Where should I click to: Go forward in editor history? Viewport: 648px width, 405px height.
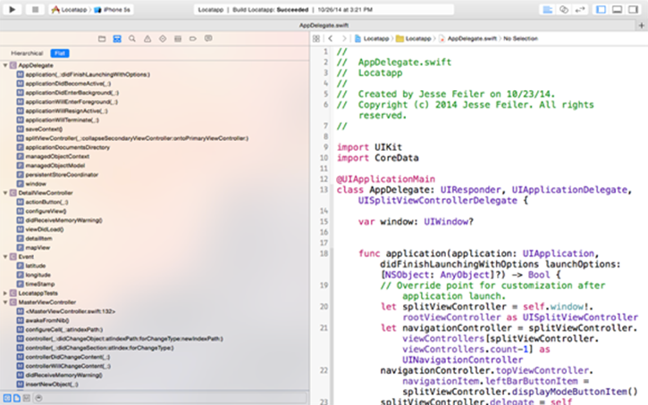[x=344, y=38]
